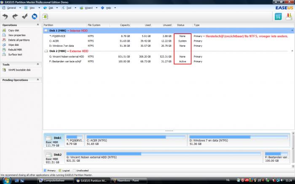Screen dimensions: 295x184
Task: Switch to Naamloos - Paint taskbar window
Action: (129, 181)
